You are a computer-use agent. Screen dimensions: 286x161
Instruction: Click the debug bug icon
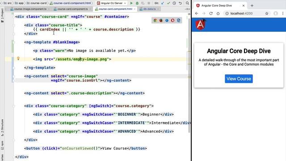pos(137,3)
